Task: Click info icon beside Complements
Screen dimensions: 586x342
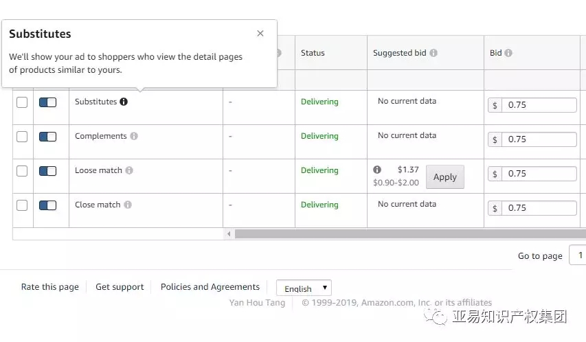Action: tap(134, 136)
